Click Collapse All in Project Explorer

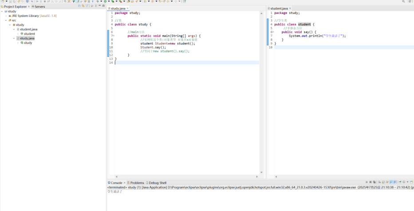click(79, 5)
